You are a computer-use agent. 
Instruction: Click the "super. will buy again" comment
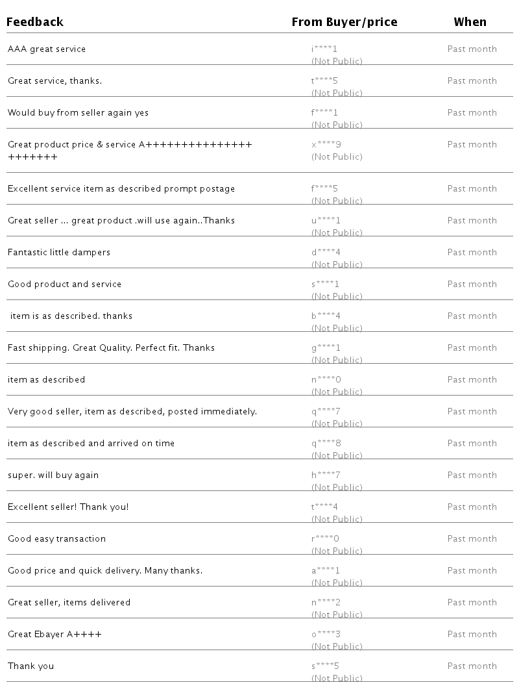53,475
